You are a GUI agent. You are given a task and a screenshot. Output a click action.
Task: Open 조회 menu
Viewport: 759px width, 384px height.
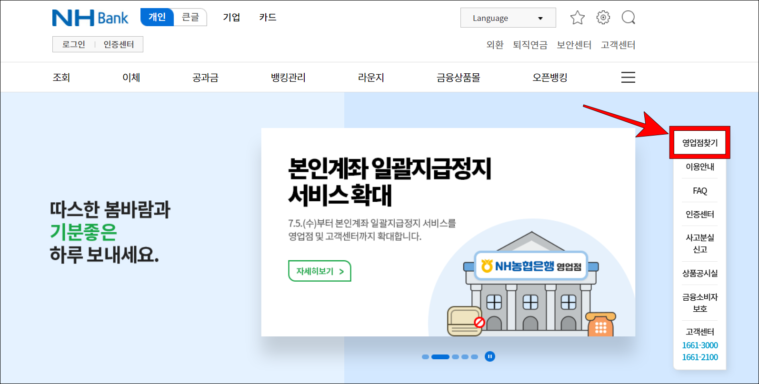coord(61,78)
